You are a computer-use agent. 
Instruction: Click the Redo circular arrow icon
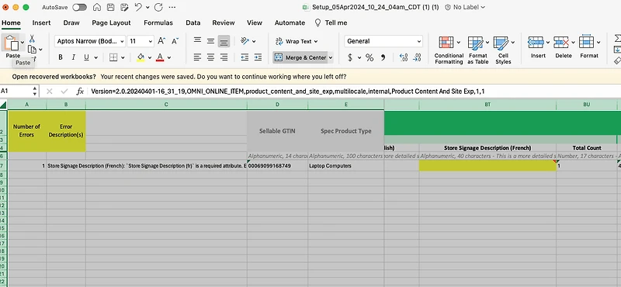(158, 7)
